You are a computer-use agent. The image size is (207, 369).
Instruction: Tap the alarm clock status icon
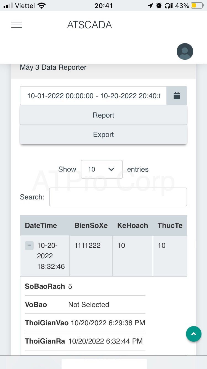pos(159,6)
